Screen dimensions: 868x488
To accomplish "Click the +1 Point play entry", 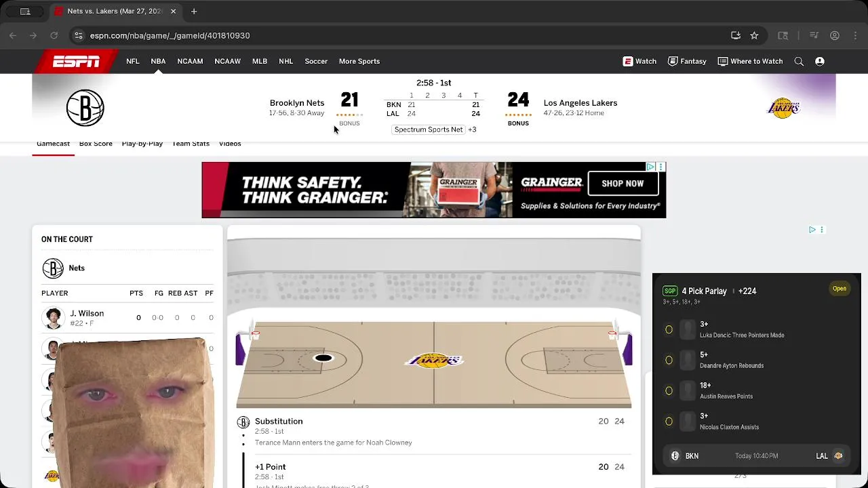I will point(434,474).
